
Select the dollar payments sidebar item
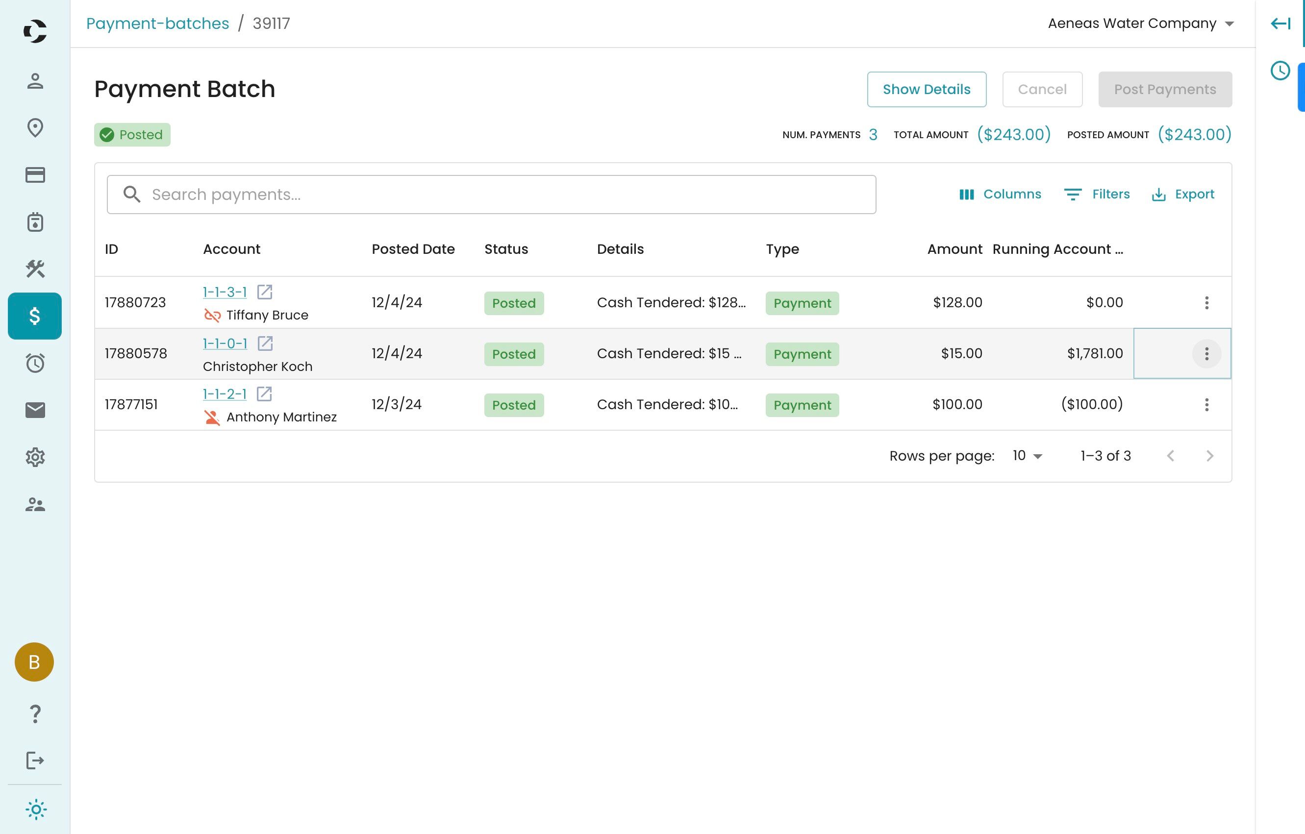click(x=35, y=316)
